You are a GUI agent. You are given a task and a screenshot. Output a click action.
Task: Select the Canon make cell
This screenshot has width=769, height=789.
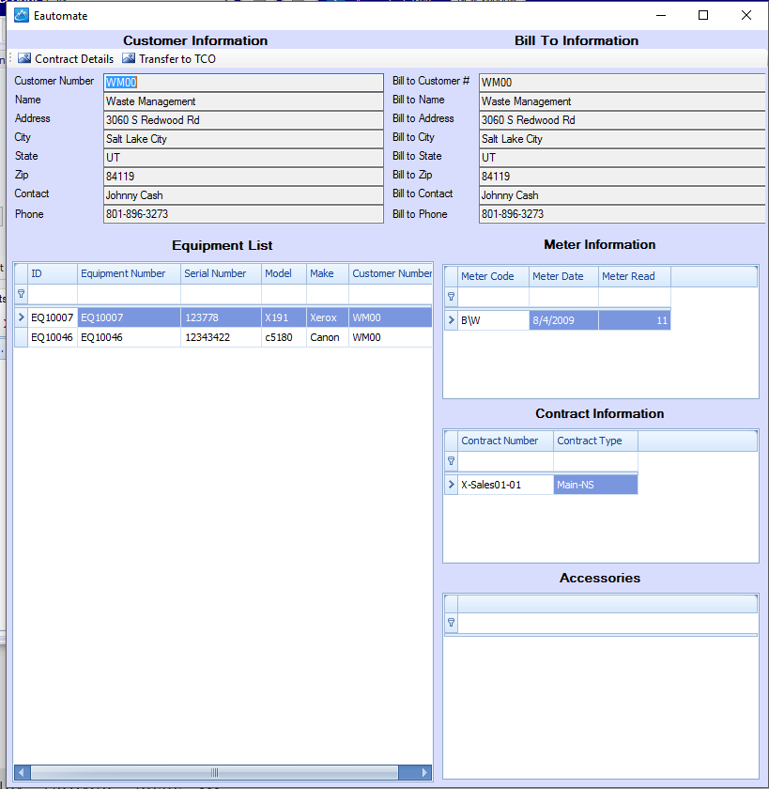pos(328,337)
